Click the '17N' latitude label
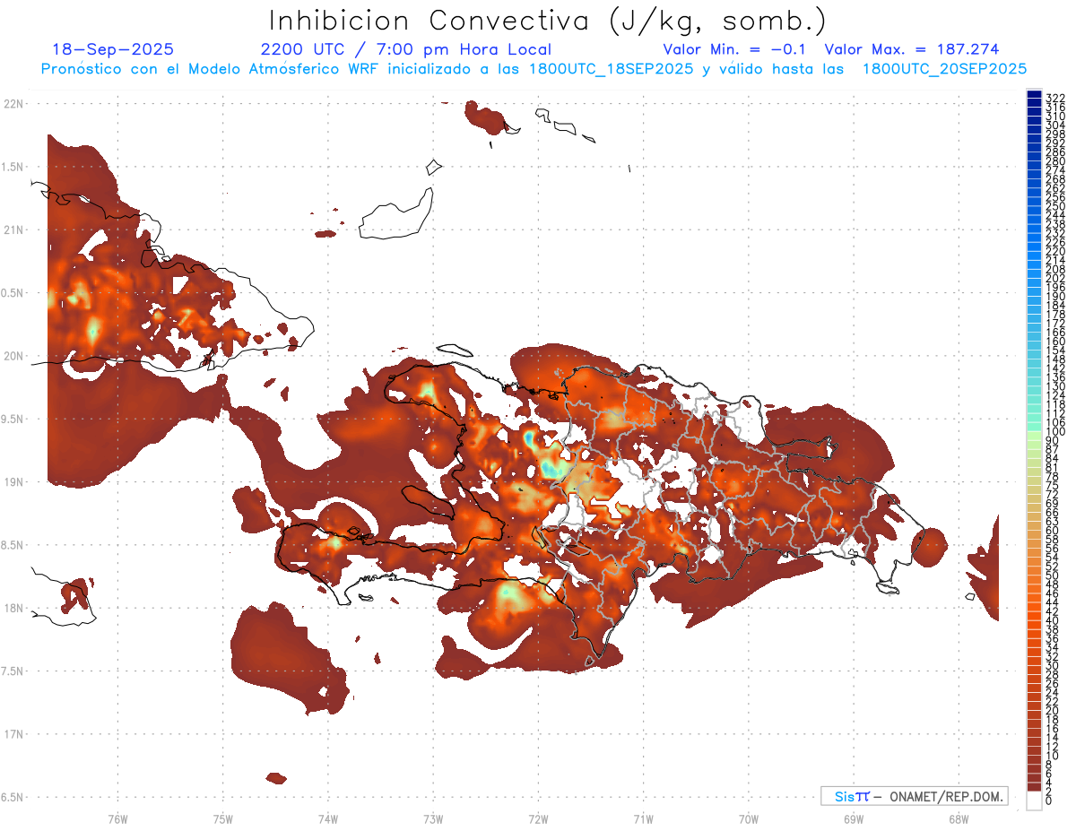 pos(13,734)
